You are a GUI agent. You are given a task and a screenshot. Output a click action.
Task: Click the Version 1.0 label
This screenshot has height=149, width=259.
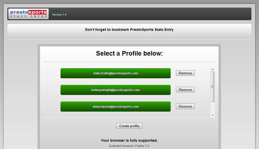click(x=59, y=15)
